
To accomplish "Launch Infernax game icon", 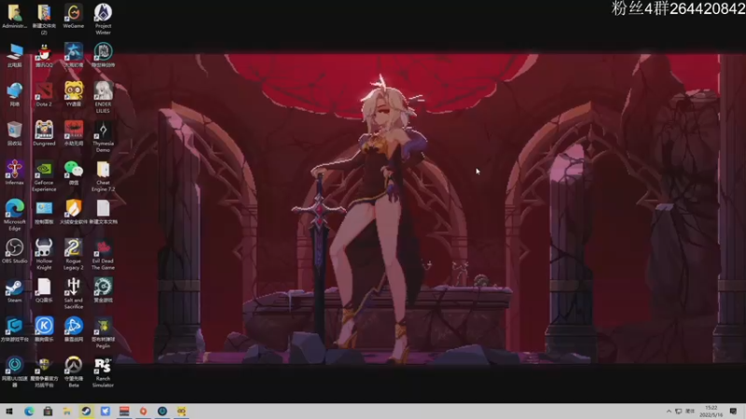I will click(x=14, y=169).
